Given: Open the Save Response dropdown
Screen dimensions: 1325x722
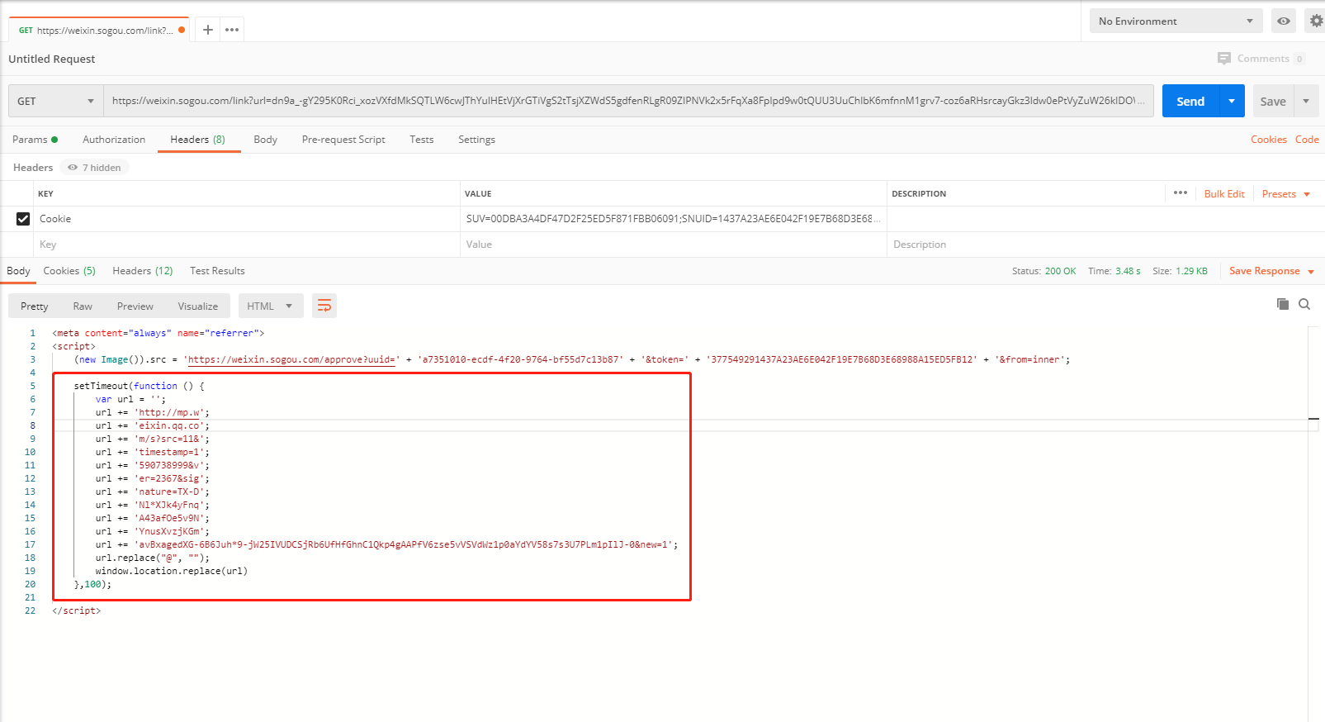Looking at the screenshot, I should click(1271, 271).
